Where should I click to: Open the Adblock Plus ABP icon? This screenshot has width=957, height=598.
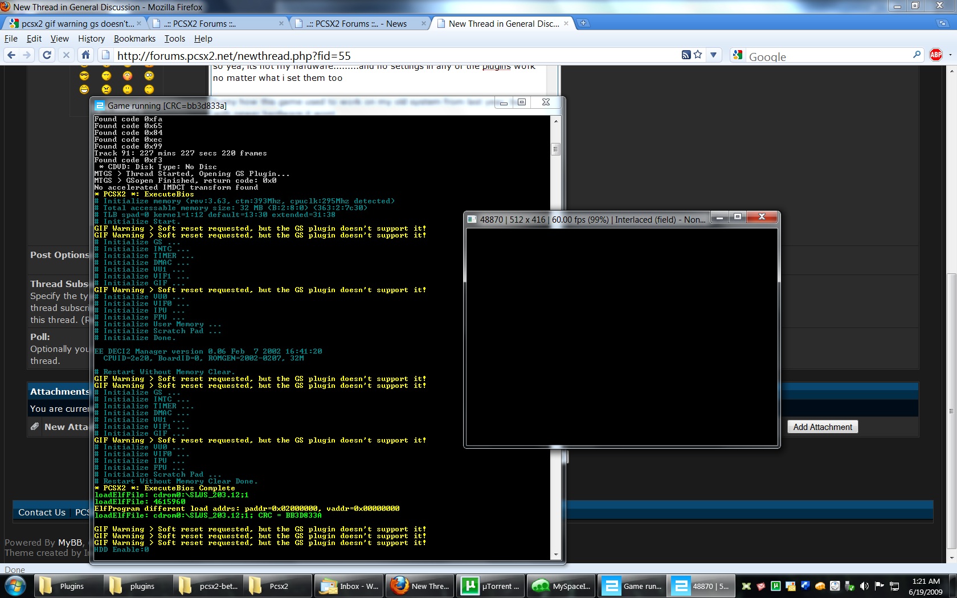pyautogui.click(x=936, y=55)
